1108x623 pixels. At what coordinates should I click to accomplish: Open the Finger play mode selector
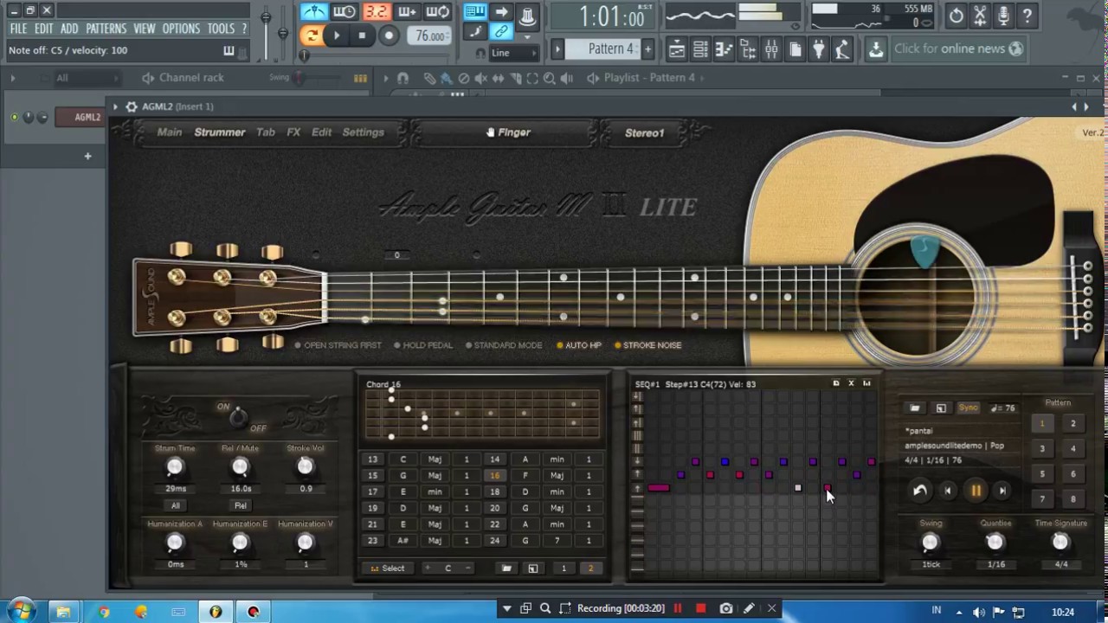[x=508, y=132]
